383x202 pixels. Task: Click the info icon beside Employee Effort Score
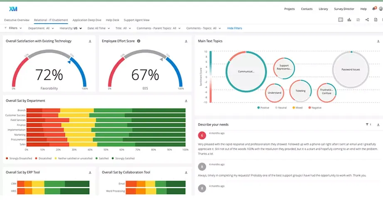click(139, 41)
